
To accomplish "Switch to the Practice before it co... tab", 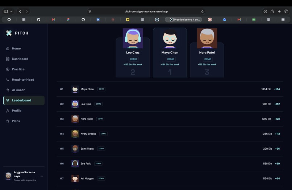I will tap(183, 19).
